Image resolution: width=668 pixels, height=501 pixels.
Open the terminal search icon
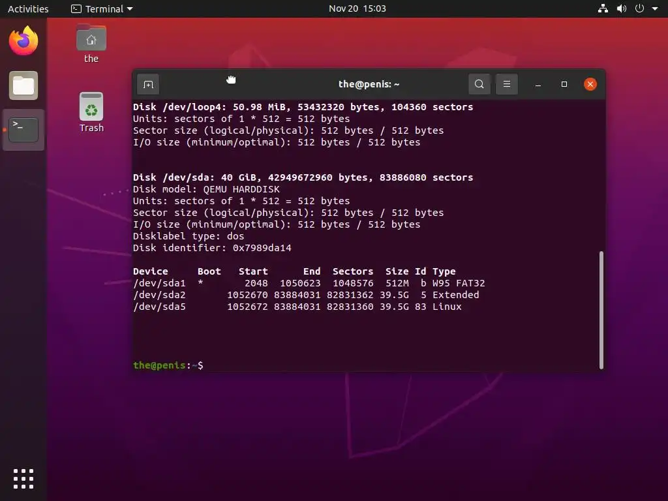tap(479, 84)
